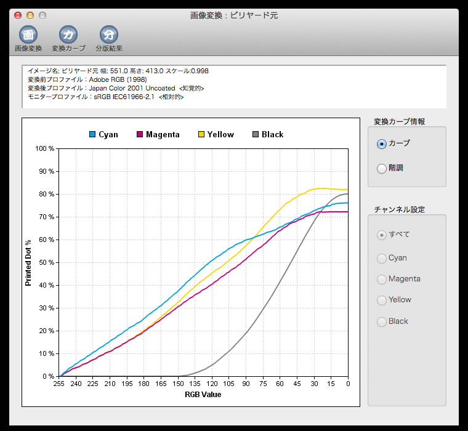Click the イメージ名 info line
Image resolution: width=468 pixels, height=431 pixels.
[x=118, y=71]
